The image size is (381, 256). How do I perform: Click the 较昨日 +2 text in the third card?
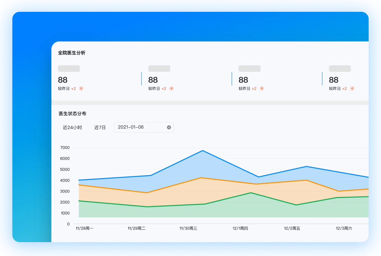coord(247,88)
